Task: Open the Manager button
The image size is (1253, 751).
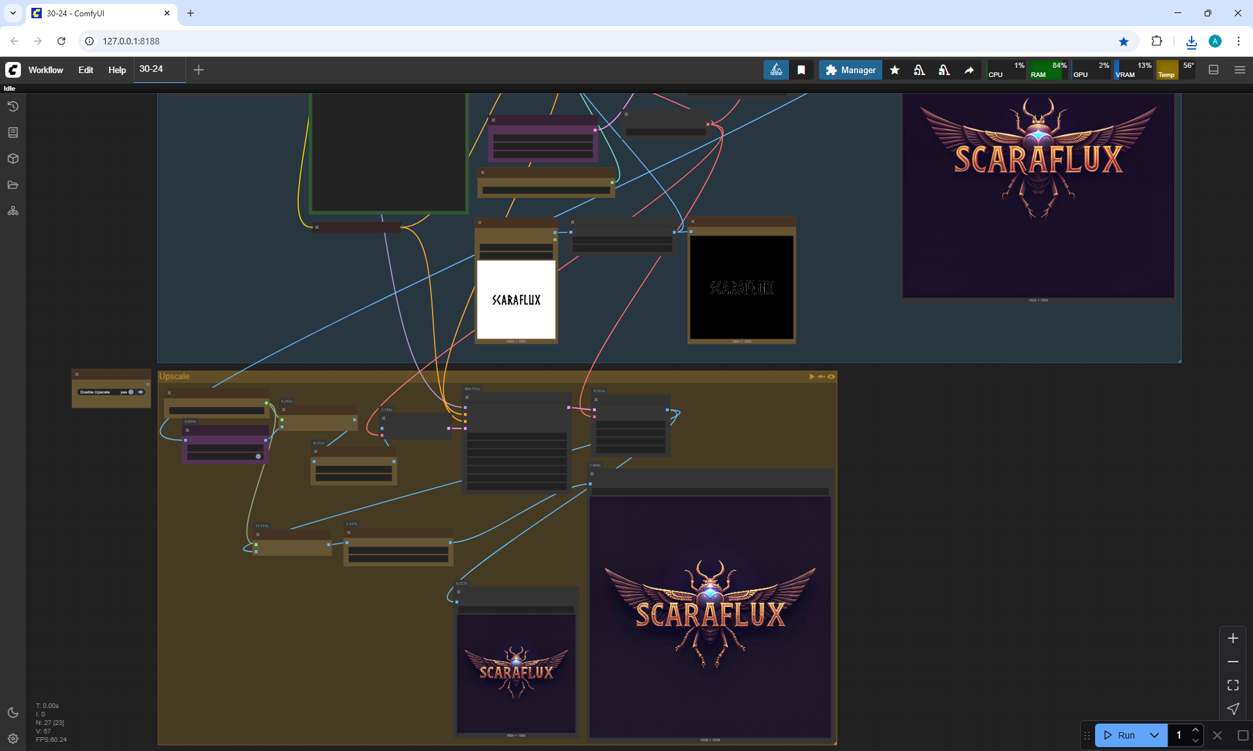Action: (x=850, y=70)
